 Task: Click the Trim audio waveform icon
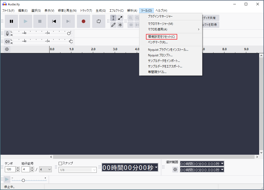click(x=131, y=25)
